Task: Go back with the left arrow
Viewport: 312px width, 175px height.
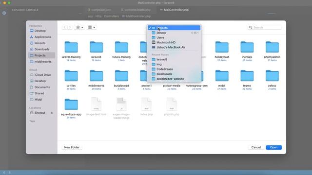Action: pos(64,27)
